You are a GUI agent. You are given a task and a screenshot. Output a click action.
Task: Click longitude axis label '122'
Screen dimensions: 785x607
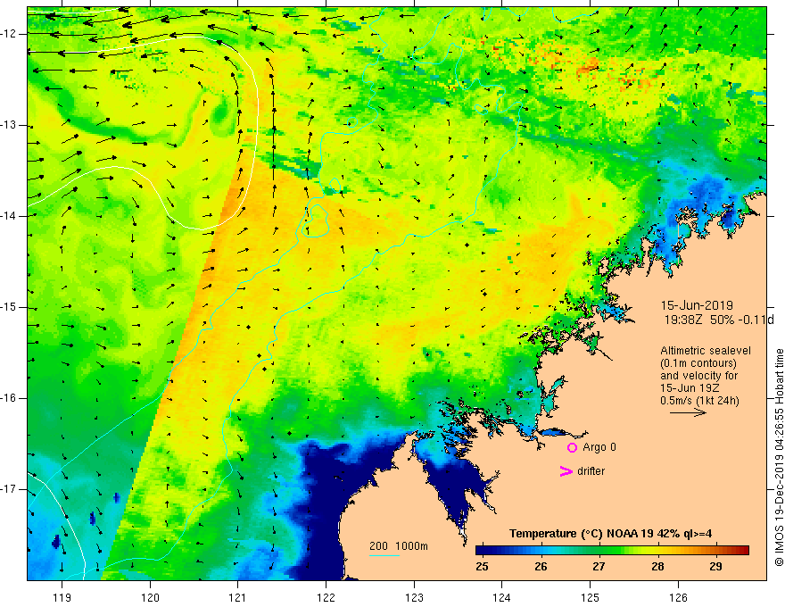pos(326,597)
